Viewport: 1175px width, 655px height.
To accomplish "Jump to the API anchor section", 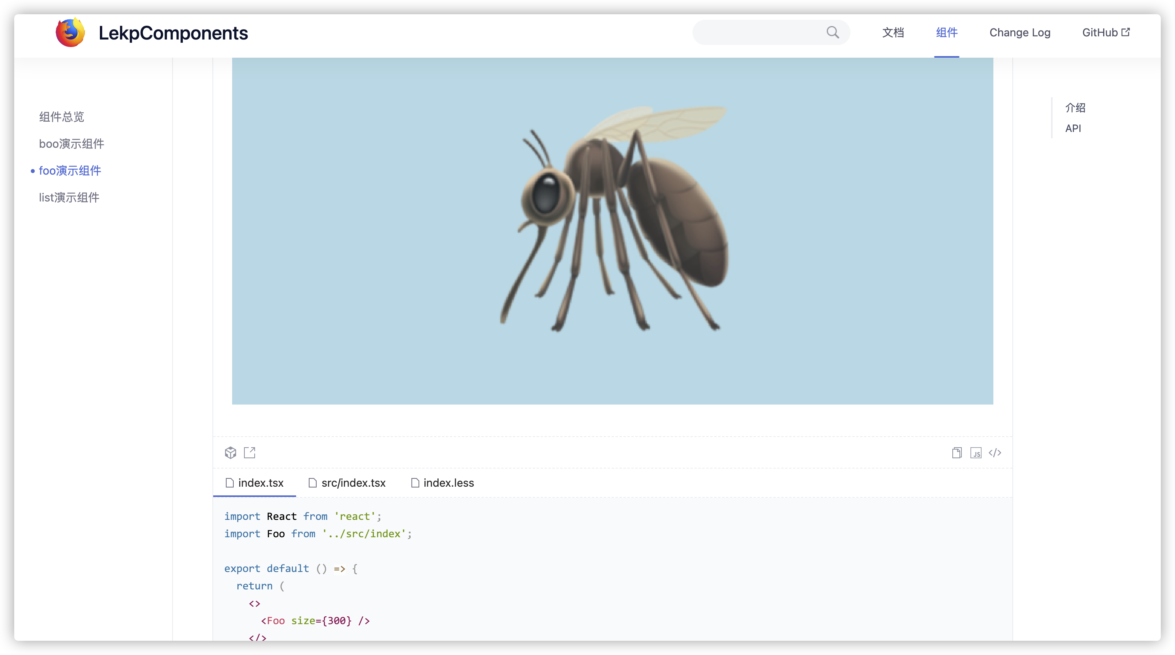I will point(1073,128).
